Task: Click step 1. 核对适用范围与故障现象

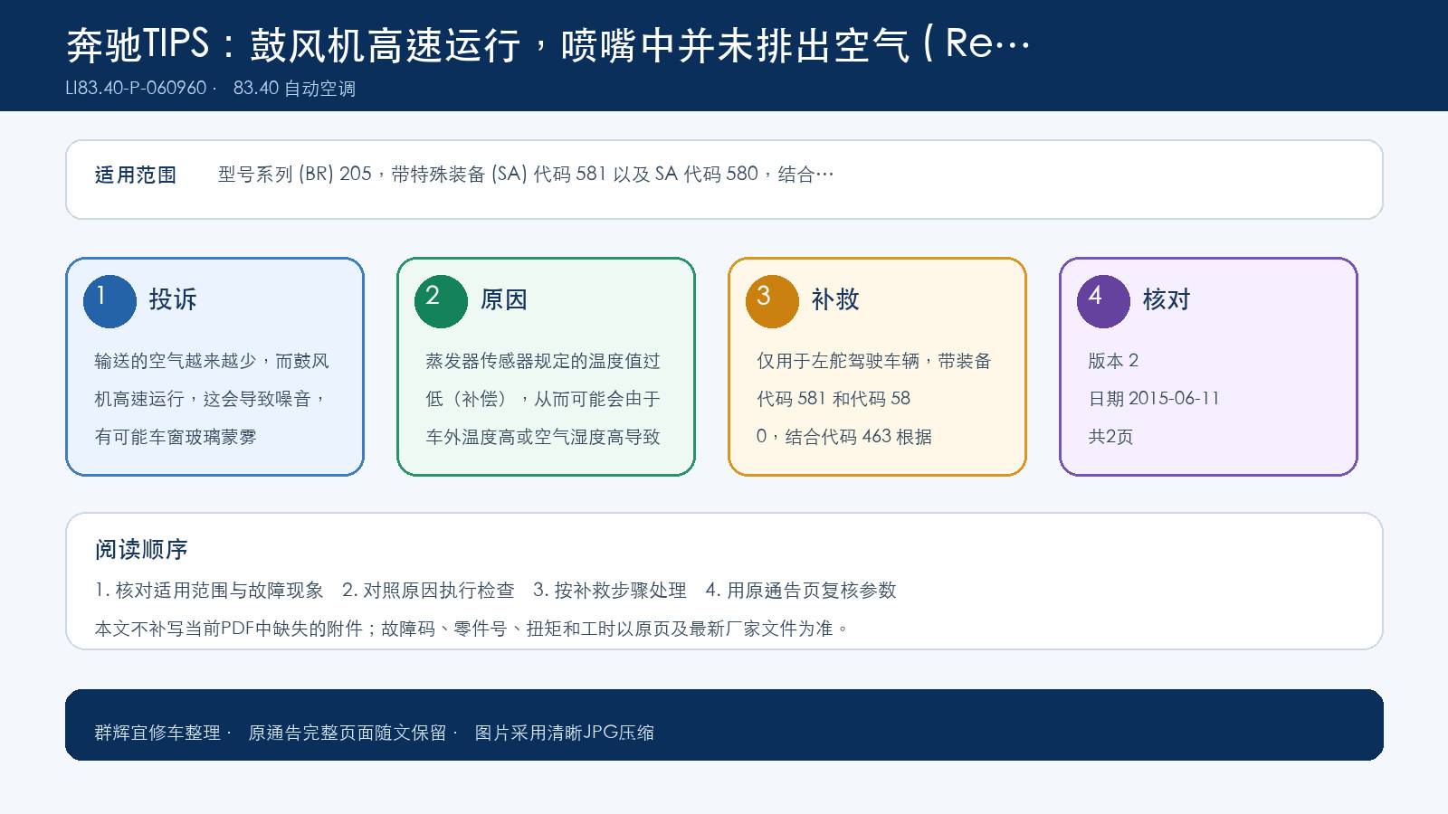Action: click(209, 591)
